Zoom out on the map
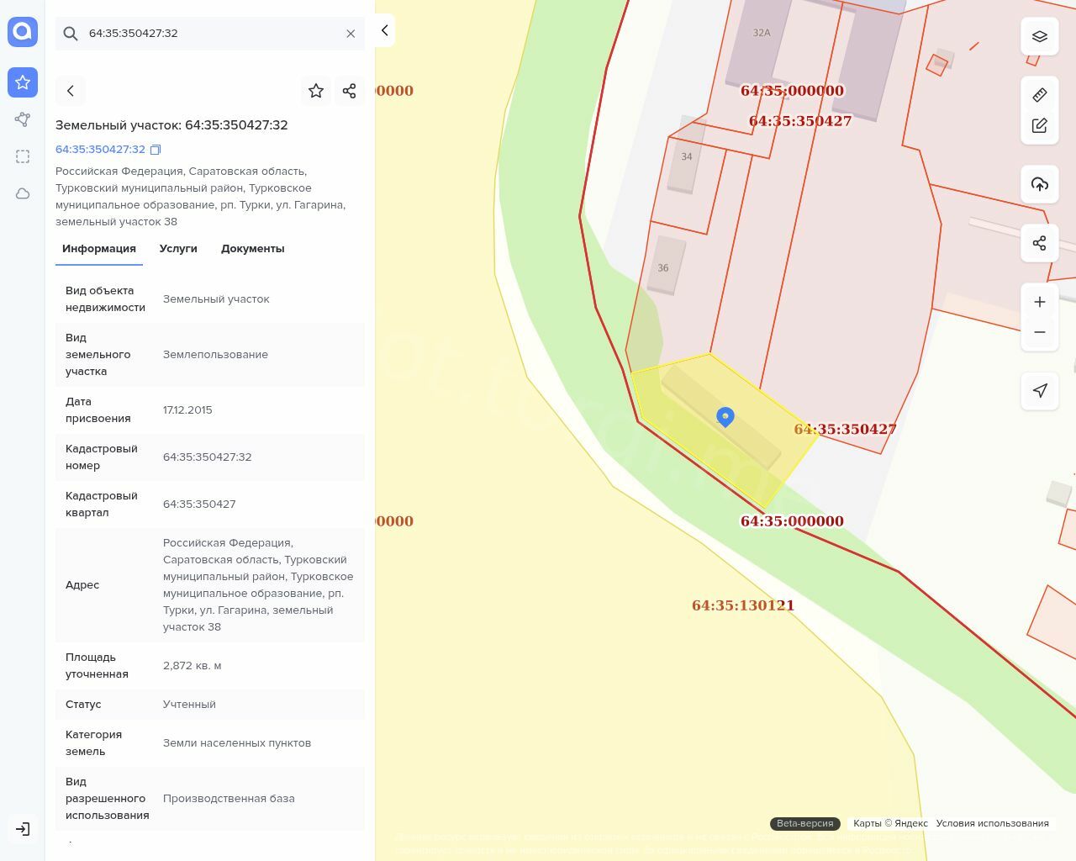1076x861 pixels. pos(1040,332)
